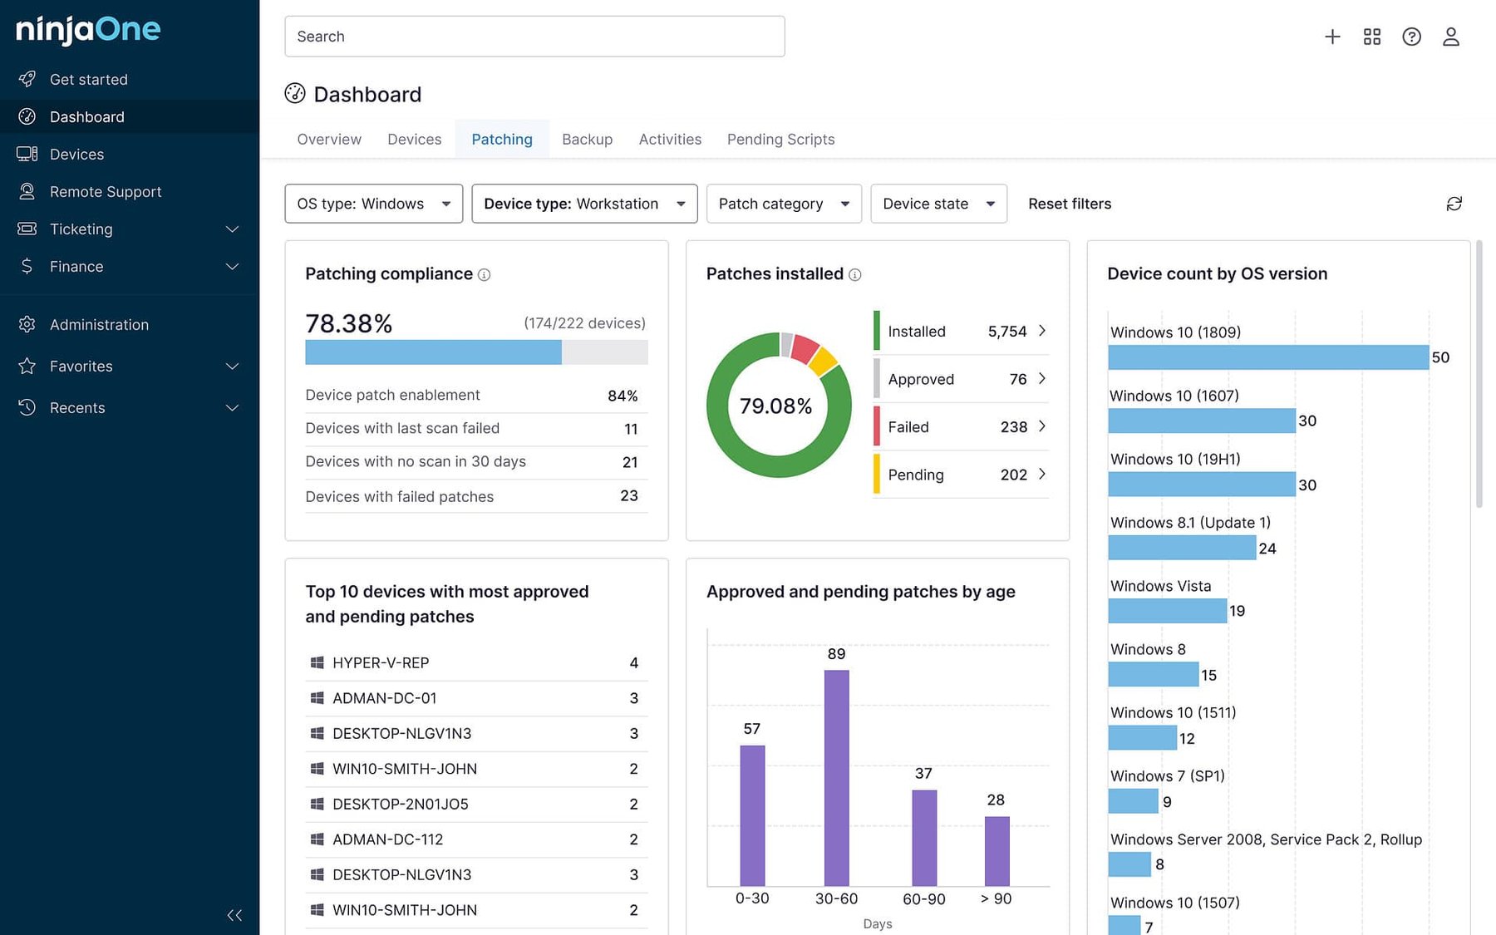Collapse the left sidebar
1496x935 pixels.
click(x=234, y=915)
